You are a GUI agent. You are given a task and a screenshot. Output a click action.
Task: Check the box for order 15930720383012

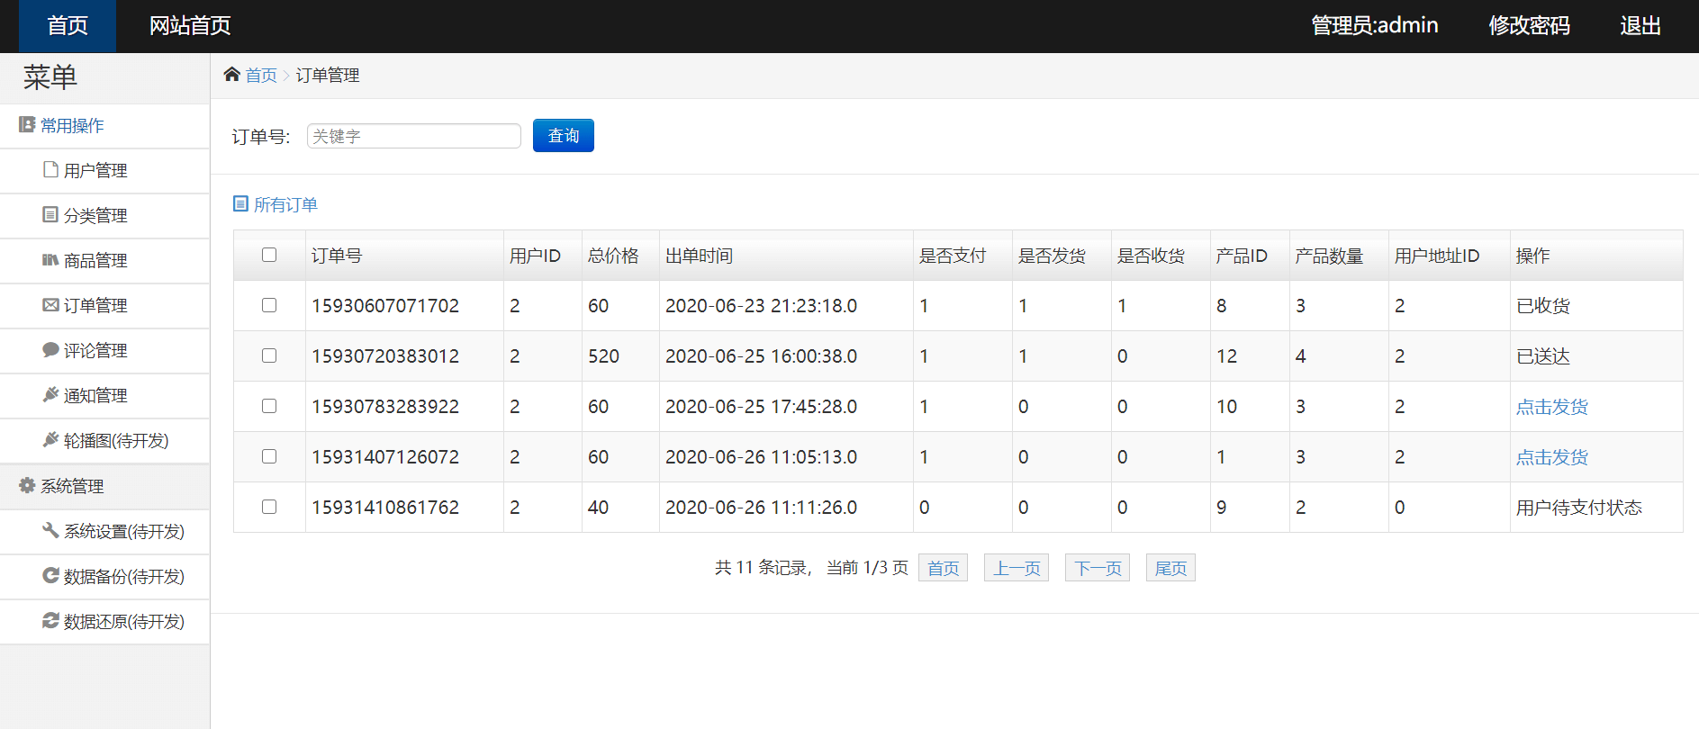click(269, 355)
